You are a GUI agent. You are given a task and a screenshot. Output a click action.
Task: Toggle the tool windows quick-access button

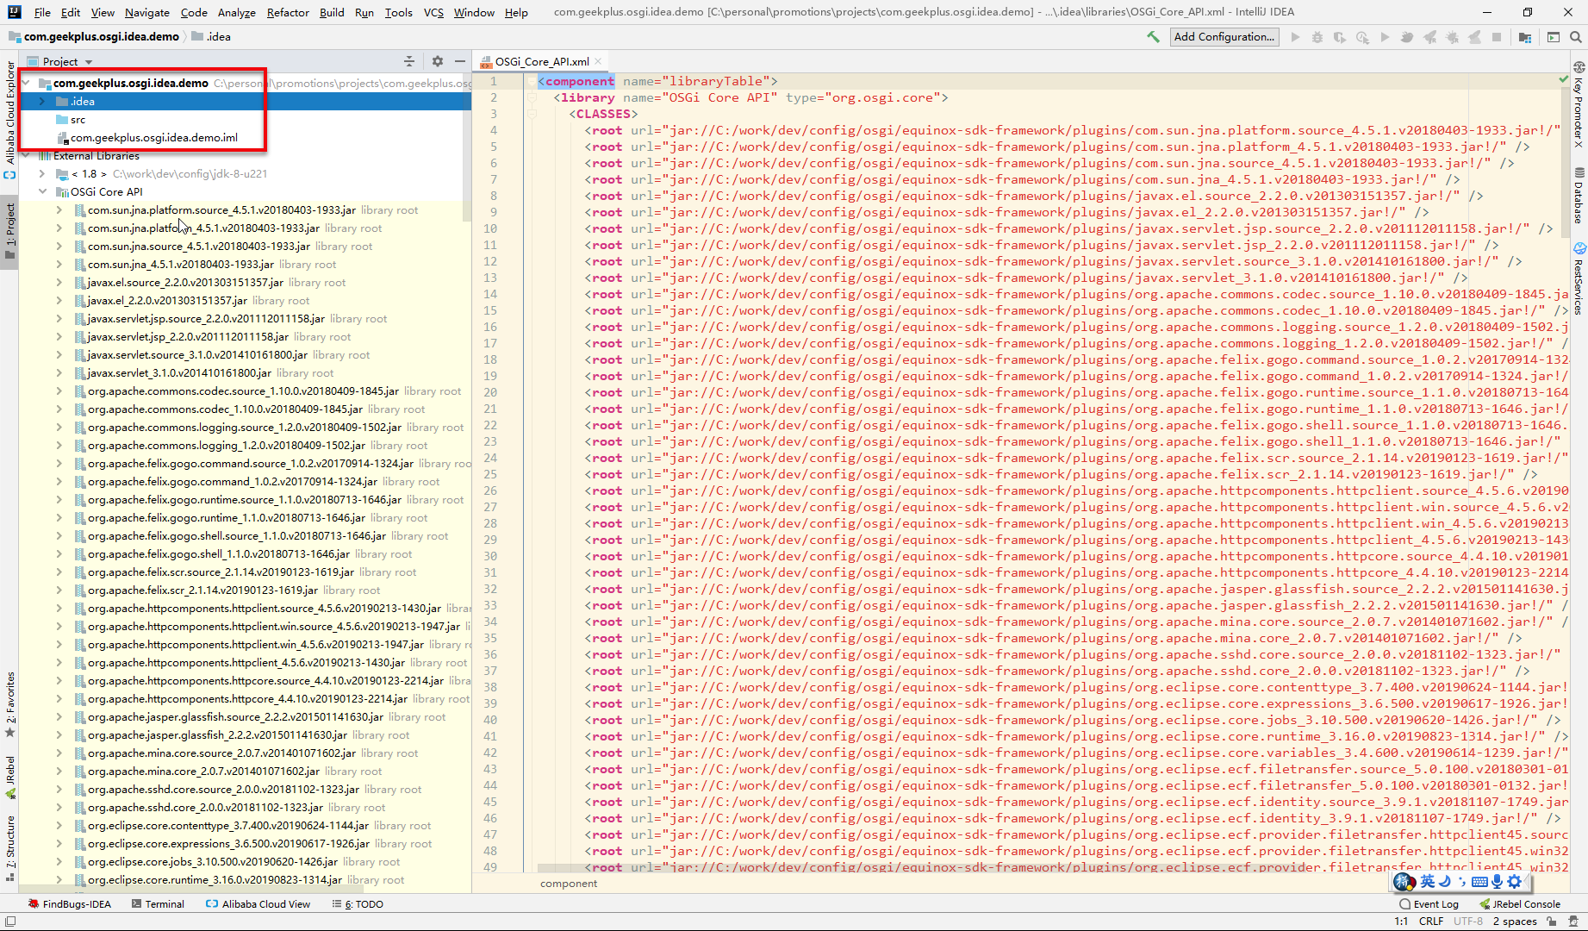click(x=9, y=921)
